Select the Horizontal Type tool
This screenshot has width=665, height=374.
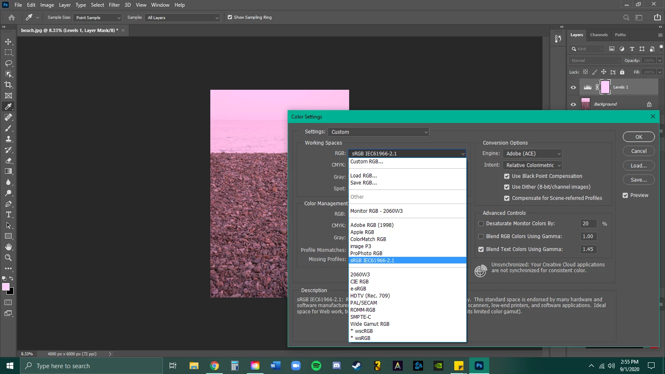[x=8, y=214]
